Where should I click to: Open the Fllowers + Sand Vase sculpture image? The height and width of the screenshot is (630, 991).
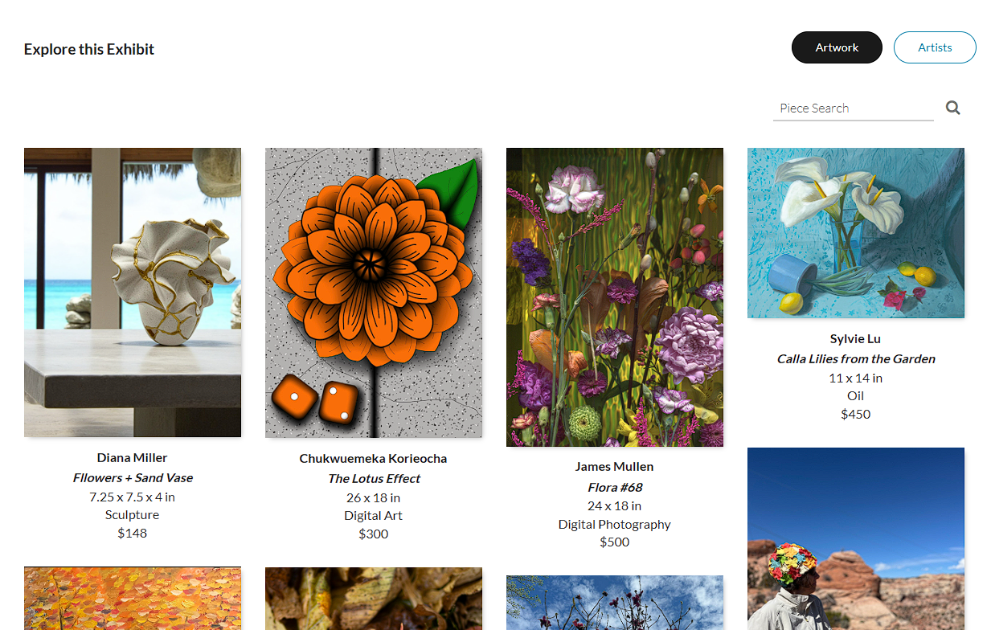[x=133, y=292]
